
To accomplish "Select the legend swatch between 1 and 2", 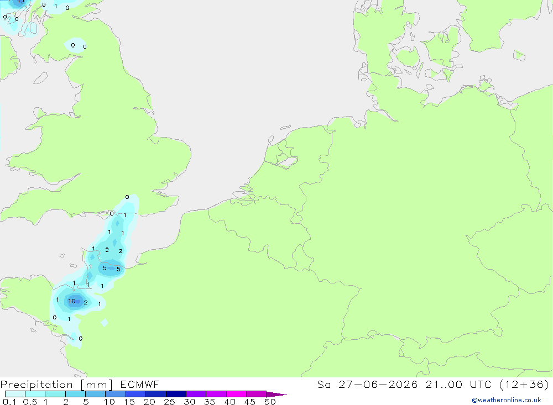I will [55, 394].
